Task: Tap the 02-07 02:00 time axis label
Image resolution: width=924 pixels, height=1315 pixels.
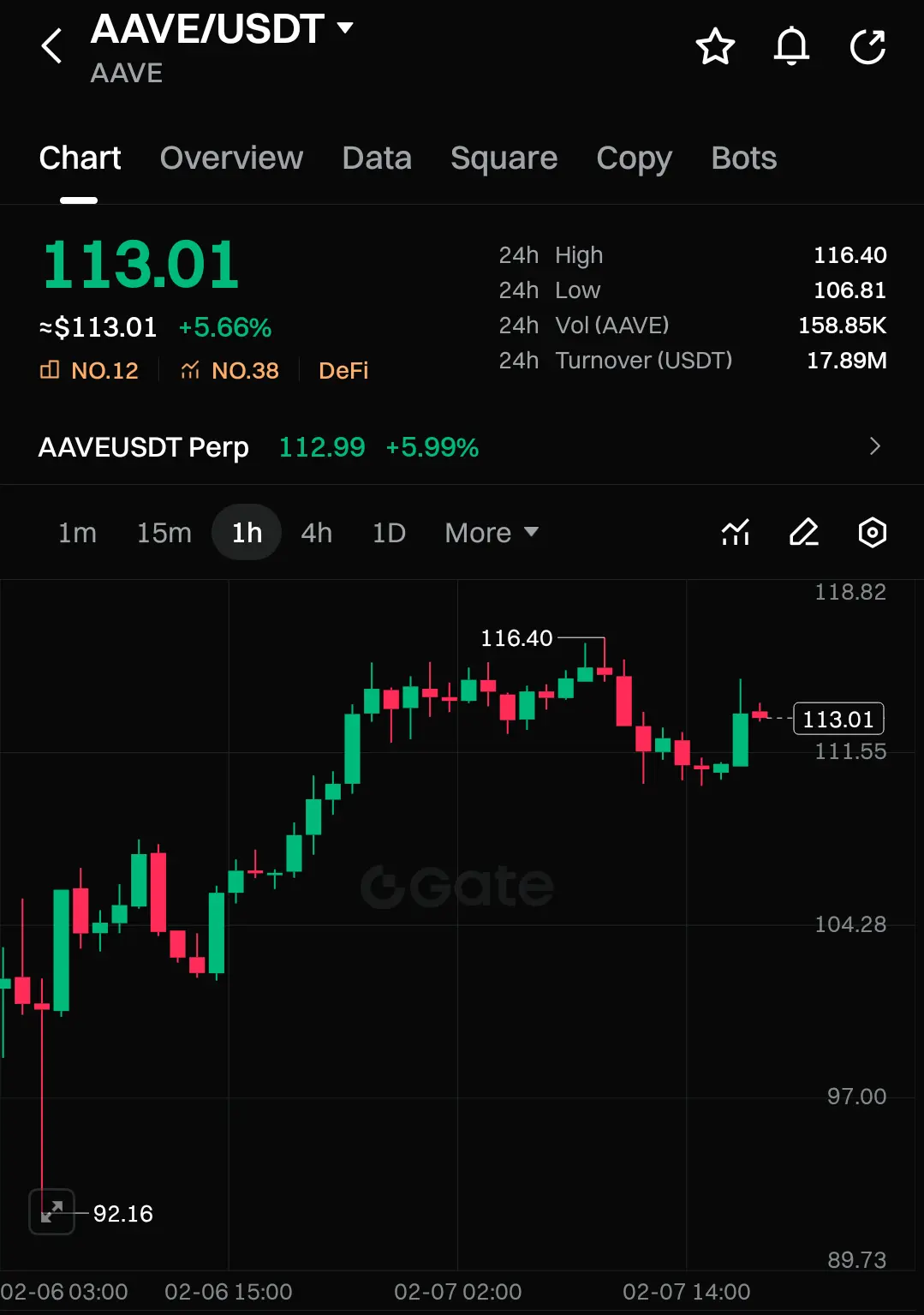Action: (x=457, y=1292)
